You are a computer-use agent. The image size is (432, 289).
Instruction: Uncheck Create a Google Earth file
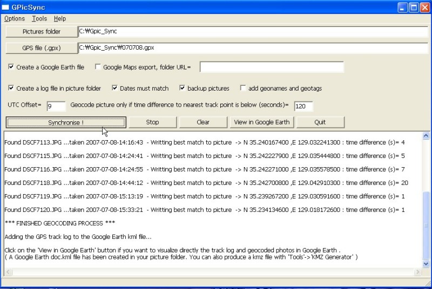coord(11,67)
